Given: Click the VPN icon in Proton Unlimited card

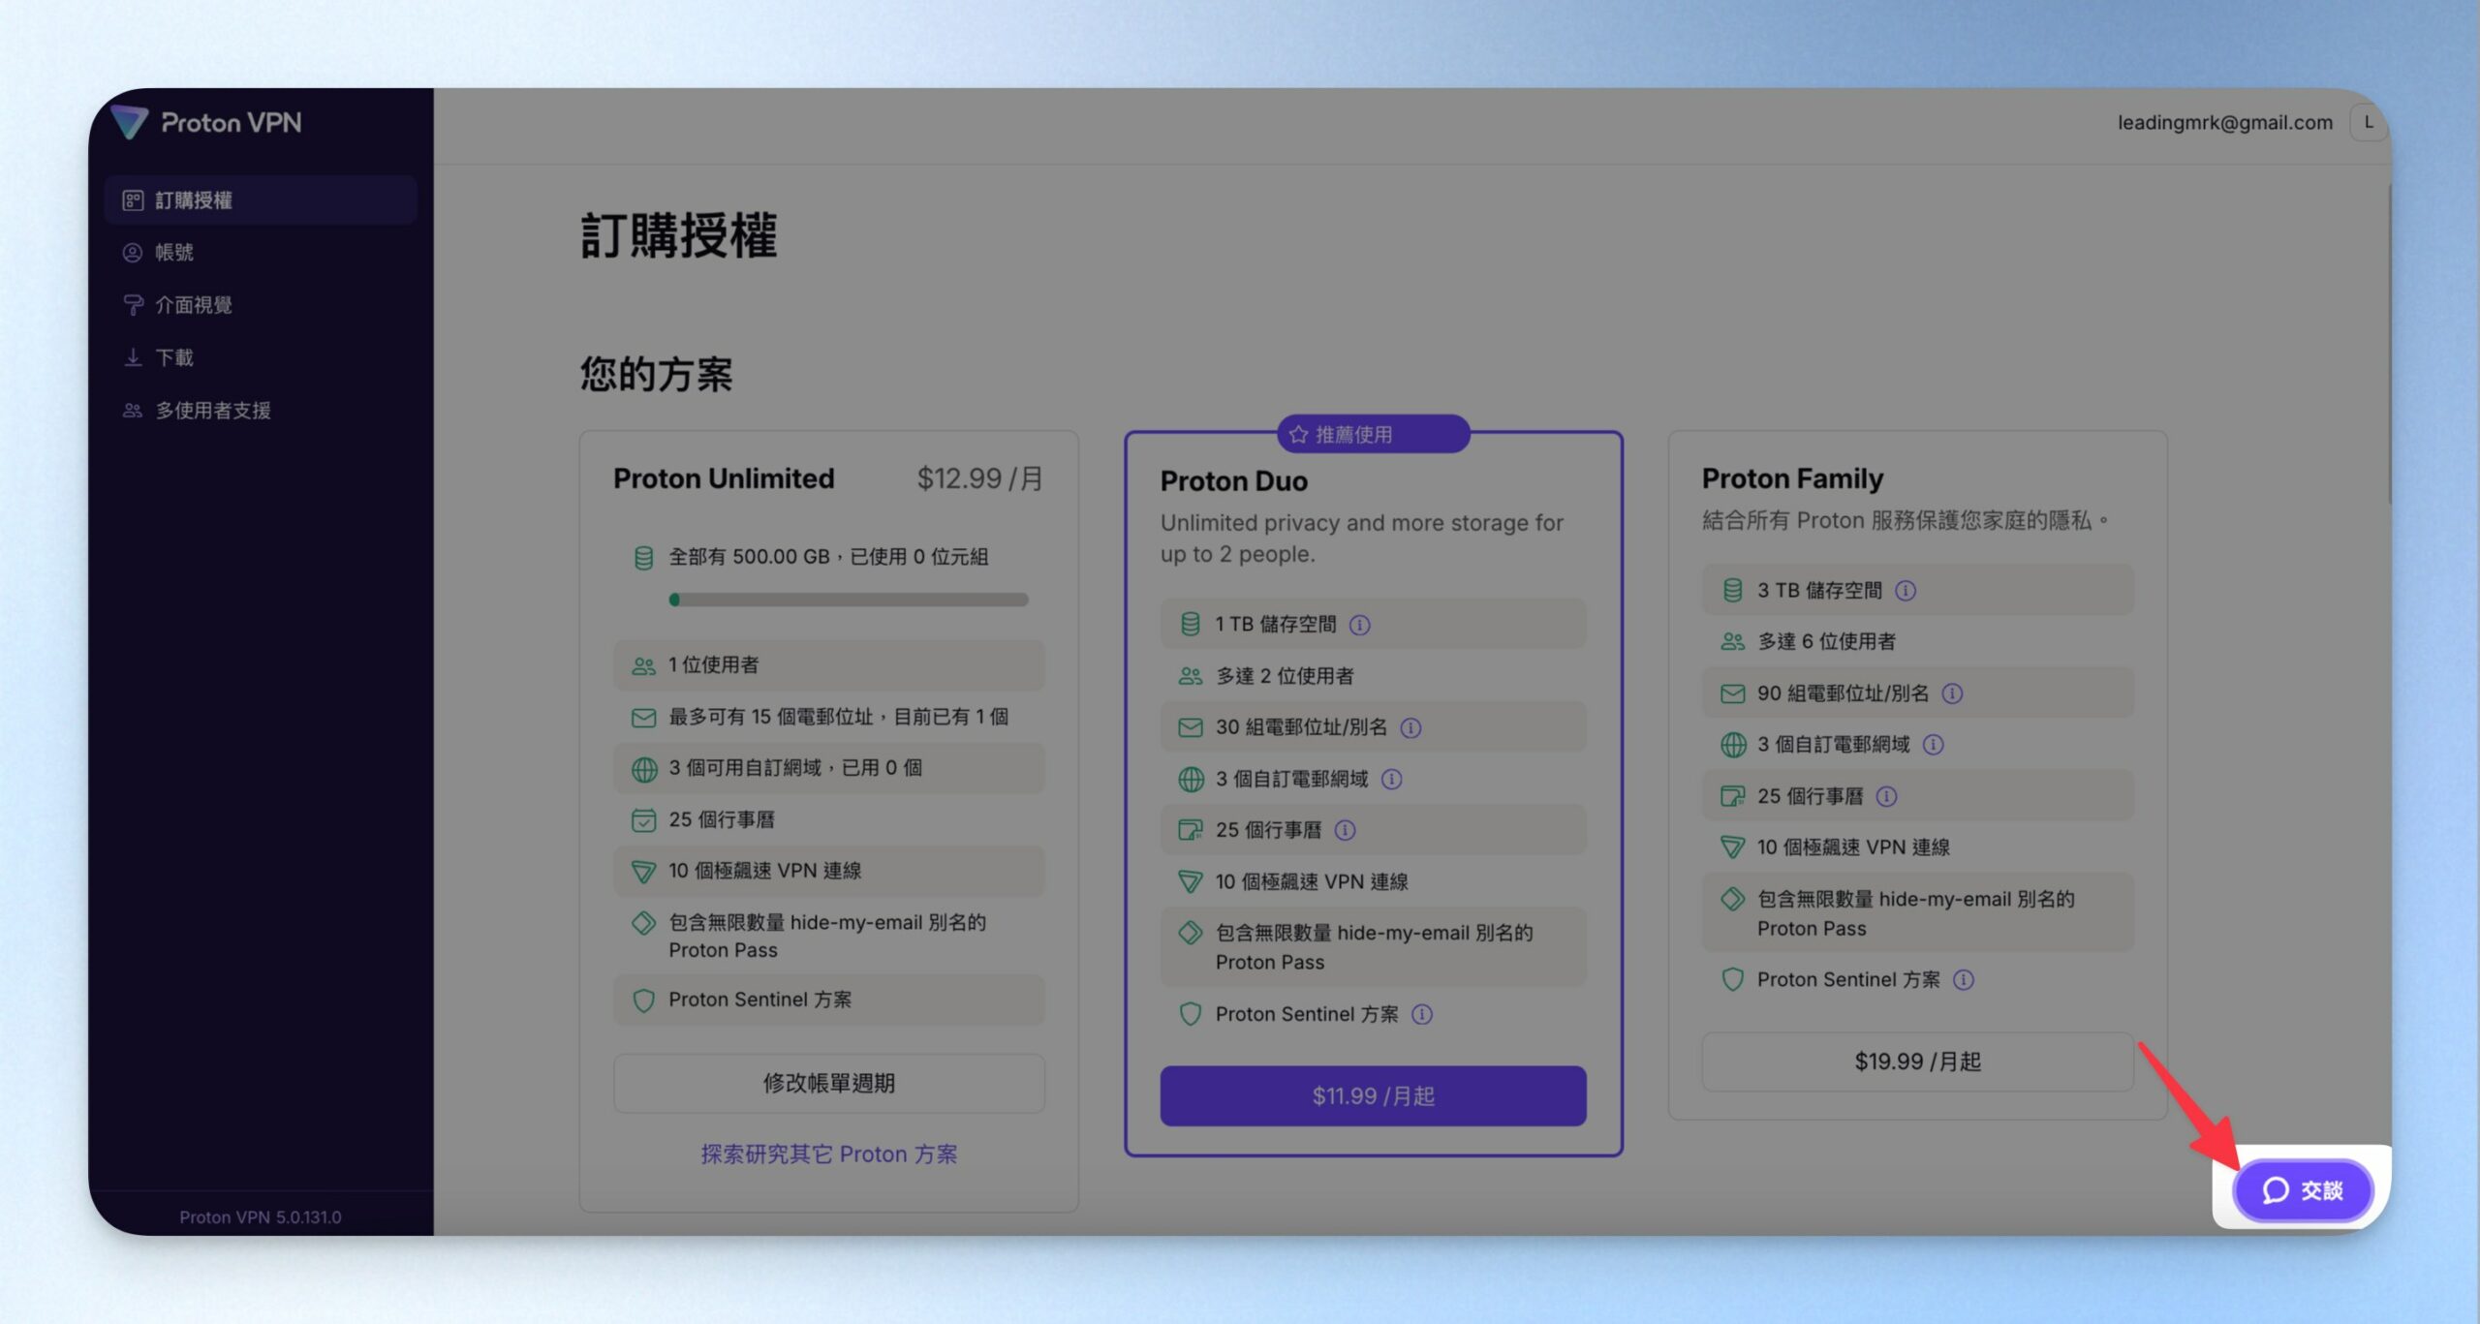Looking at the screenshot, I should tap(643, 872).
